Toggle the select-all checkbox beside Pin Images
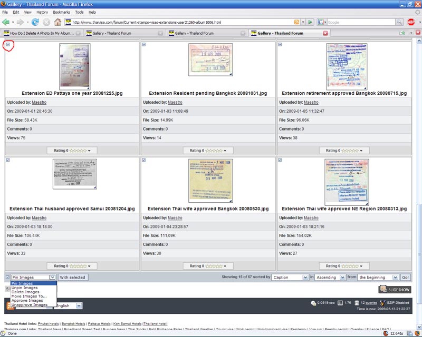422x337 pixels. pos(7,277)
